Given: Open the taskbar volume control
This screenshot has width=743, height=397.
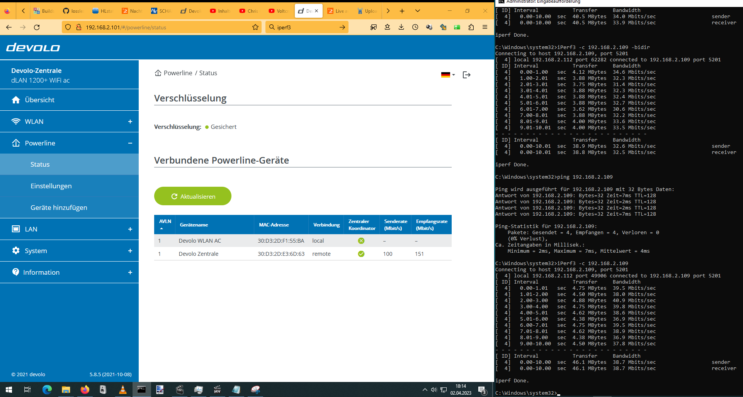Looking at the screenshot, I should point(434,390).
